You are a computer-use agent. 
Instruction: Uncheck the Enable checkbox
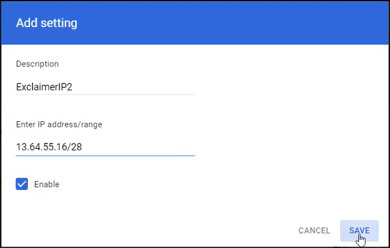pyautogui.click(x=22, y=184)
